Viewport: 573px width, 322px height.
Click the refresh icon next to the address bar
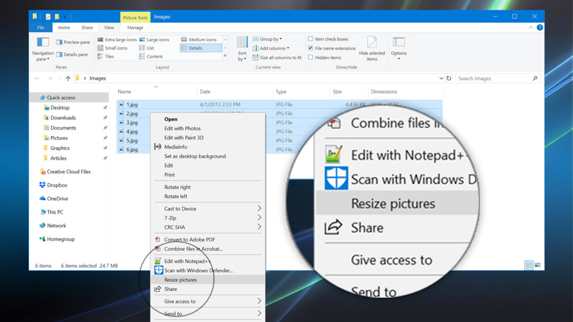[x=449, y=78]
